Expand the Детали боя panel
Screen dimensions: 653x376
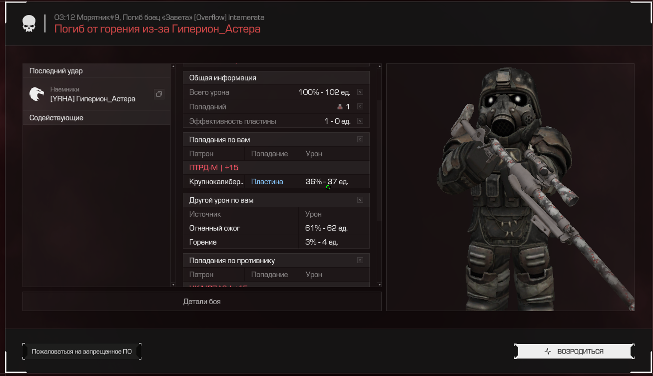(202, 302)
